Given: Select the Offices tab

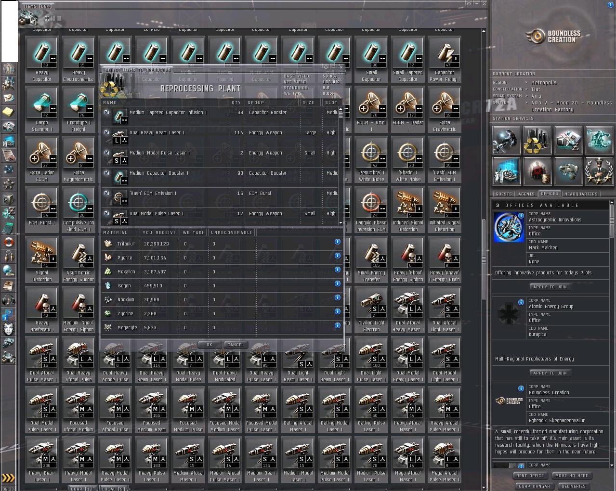Looking at the screenshot, I should (x=549, y=194).
